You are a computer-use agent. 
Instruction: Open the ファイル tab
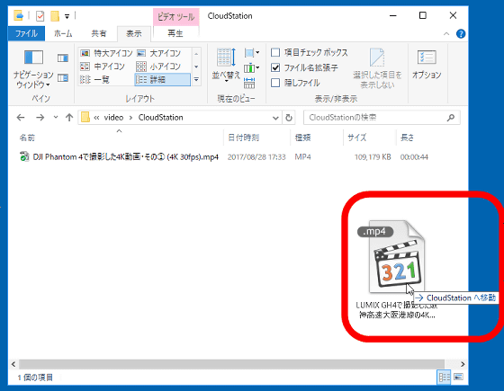26,33
